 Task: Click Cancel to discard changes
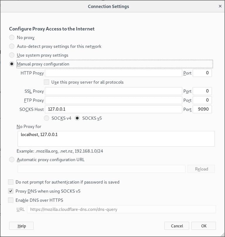tap(177, 226)
